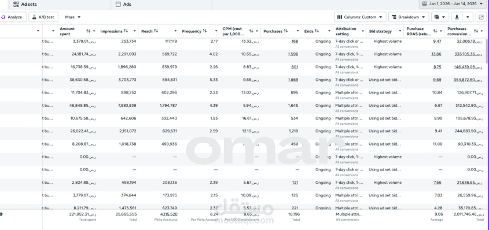
Task: Open Impressions column options arrow
Action: pyautogui.click(x=135, y=31)
